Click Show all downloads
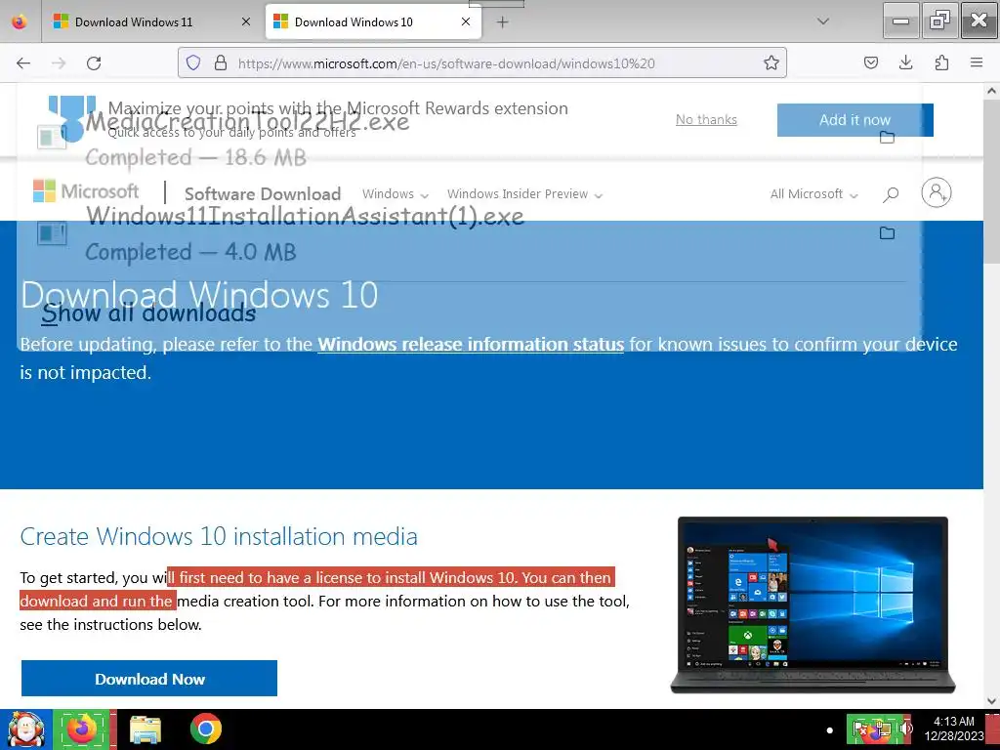Screen dimensions: 1000x750 [x=148, y=313]
